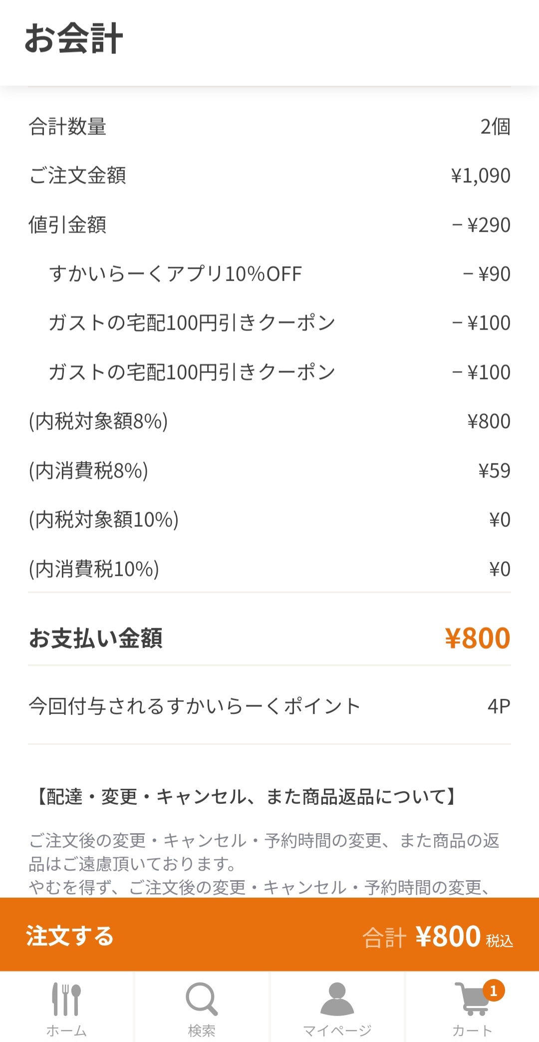
Task: Open the カート shopping cart icon
Action: coord(471,1000)
